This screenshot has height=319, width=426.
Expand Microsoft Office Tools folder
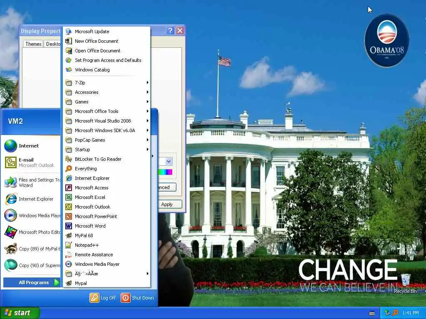point(106,111)
